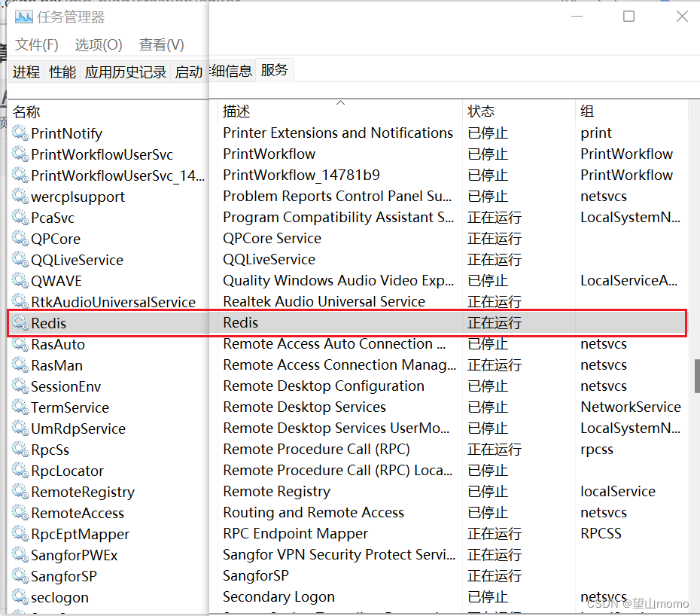Select QPCore Service description

click(x=272, y=238)
